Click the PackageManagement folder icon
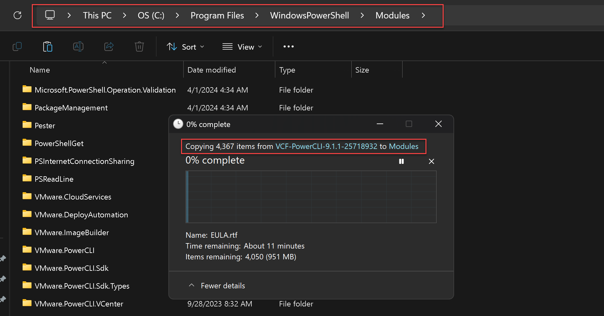The image size is (604, 316). point(27,107)
